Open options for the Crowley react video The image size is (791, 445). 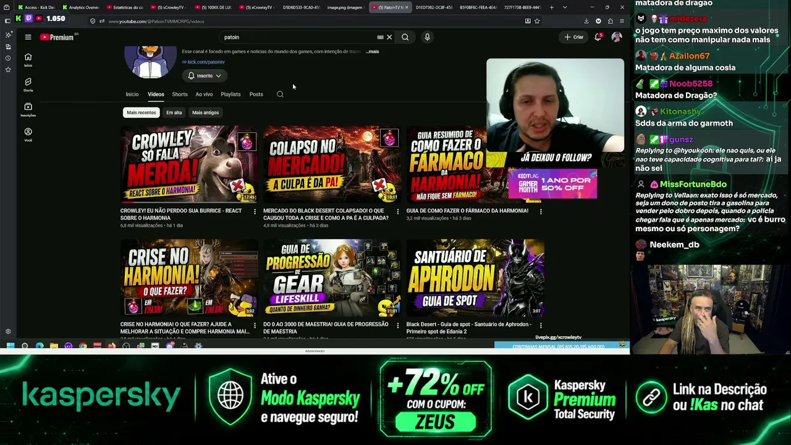coord(255,211)
